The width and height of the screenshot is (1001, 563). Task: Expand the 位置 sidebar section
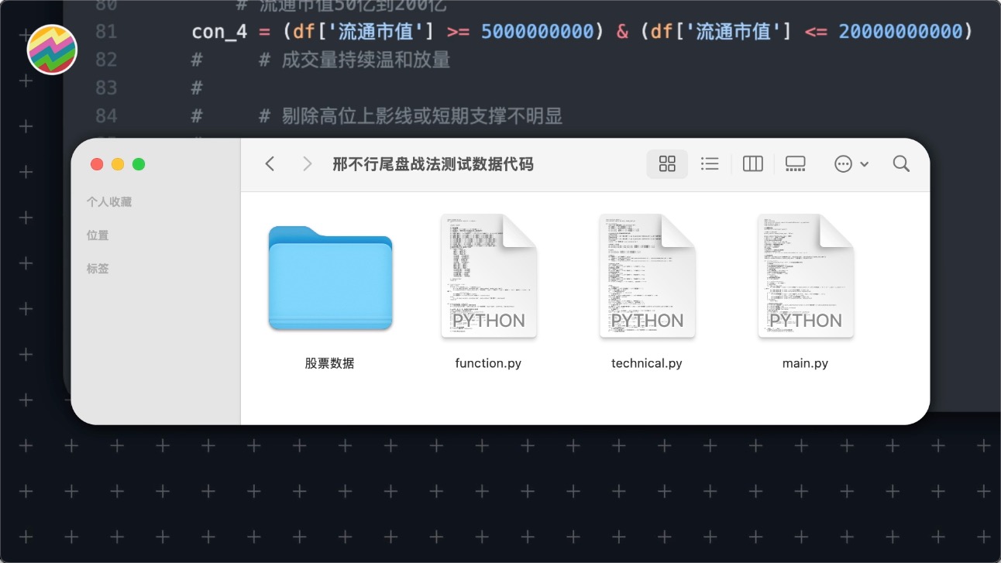[98, 235]
